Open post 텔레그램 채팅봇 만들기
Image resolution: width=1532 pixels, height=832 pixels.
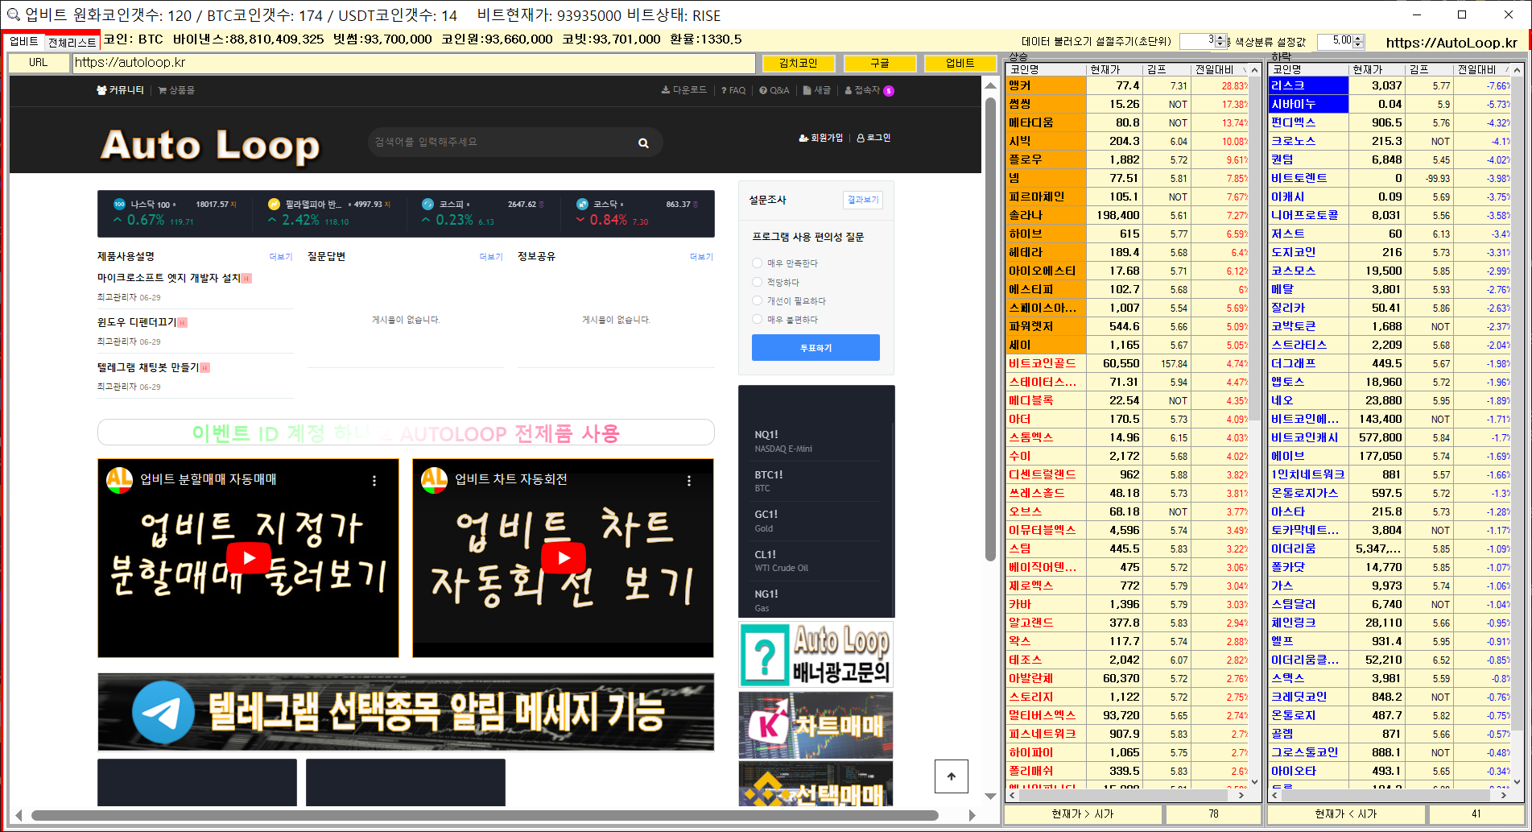click(x=148, y=367)
